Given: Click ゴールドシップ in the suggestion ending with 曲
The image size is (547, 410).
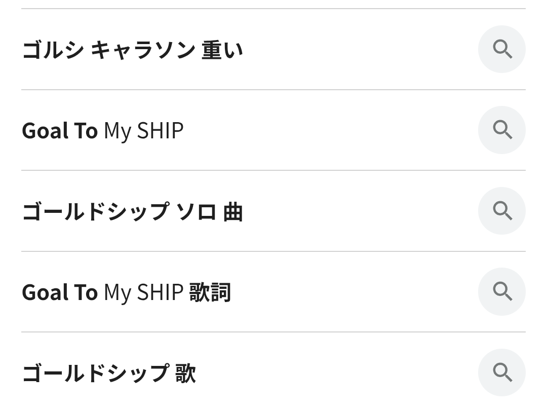Looking at the screenshot, I should click(x=95, y=211).
